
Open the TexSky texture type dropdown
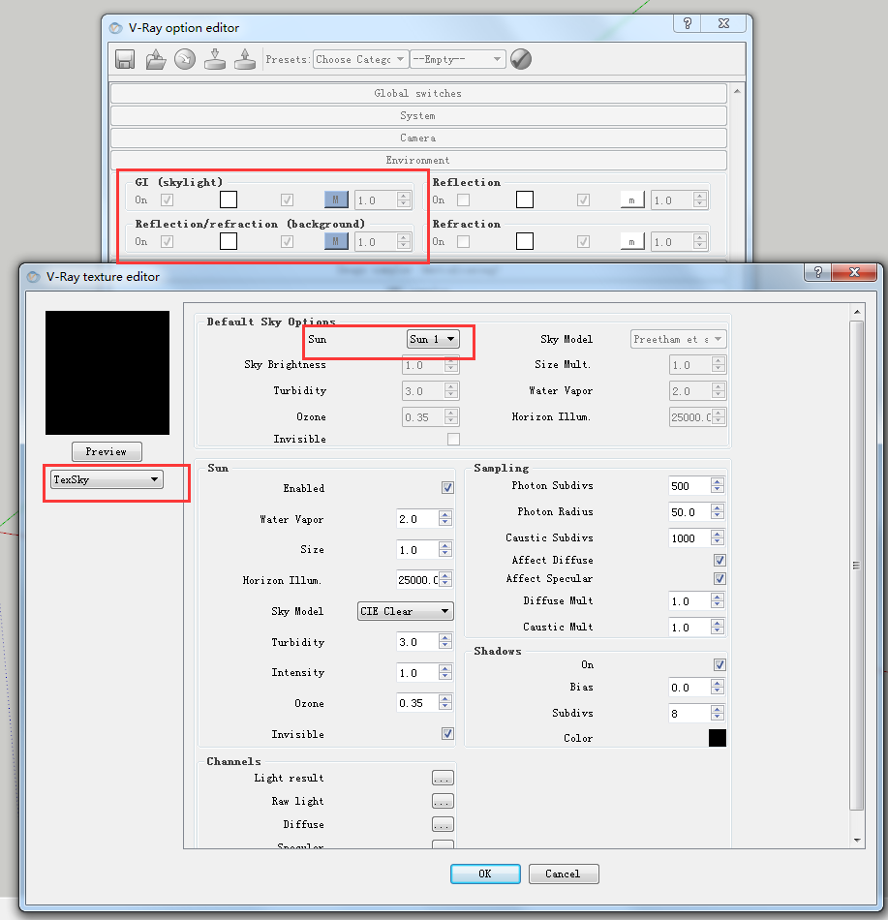click(x=107, y=480)
